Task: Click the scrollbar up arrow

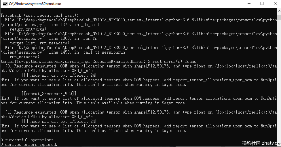Action: point(279,11)
